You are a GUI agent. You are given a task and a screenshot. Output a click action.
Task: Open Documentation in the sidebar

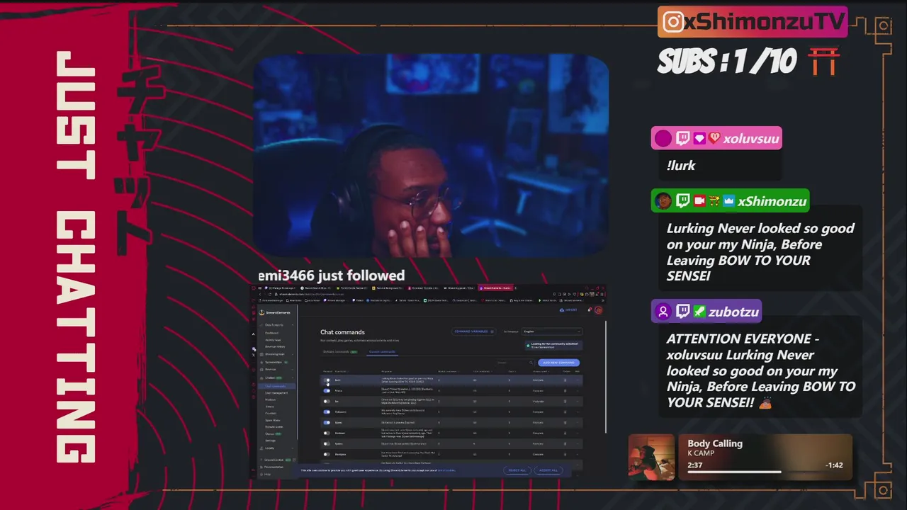(x=274, y=467)
